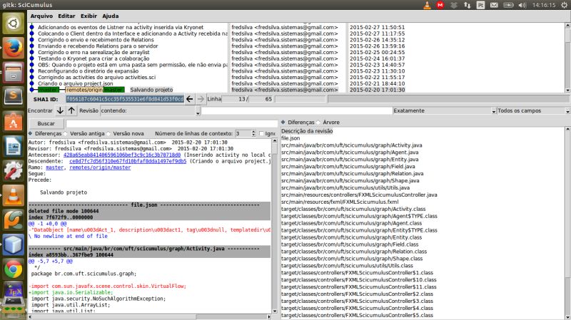Open the battery indicator menu

pos(508,5)
